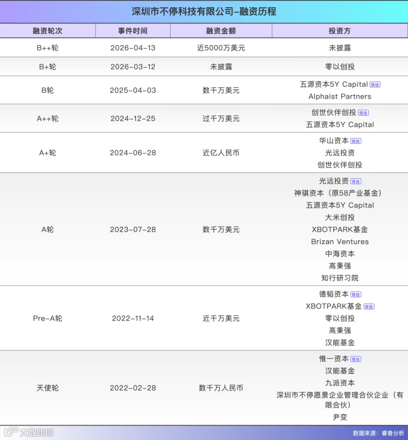Click 领投 badge next to XBOTPARK基金 in Pre-A轮
Viewport: 408px width, 440px height.
[x=369, y=307]
